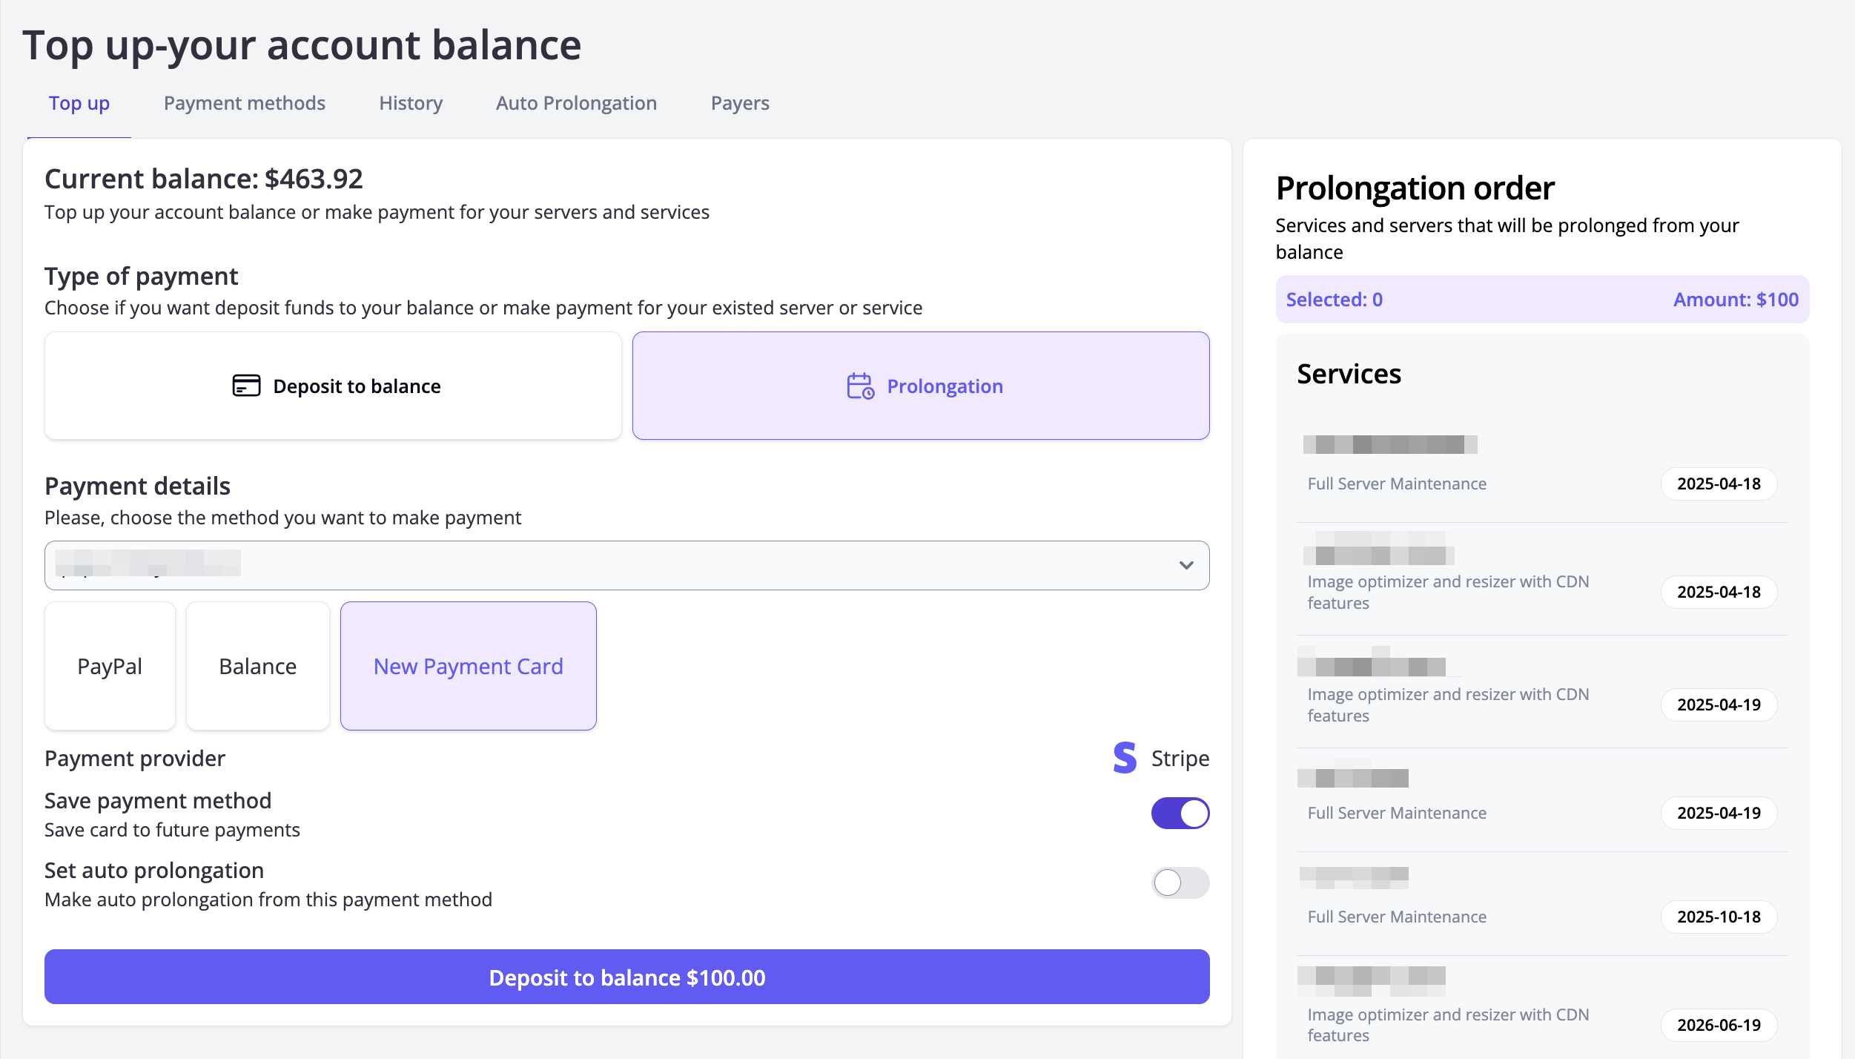This screenshot has height=1059, width=1855.
Task: Click the Stripe logo icon
Action: pyautogui.click(x=1124, y=758)
